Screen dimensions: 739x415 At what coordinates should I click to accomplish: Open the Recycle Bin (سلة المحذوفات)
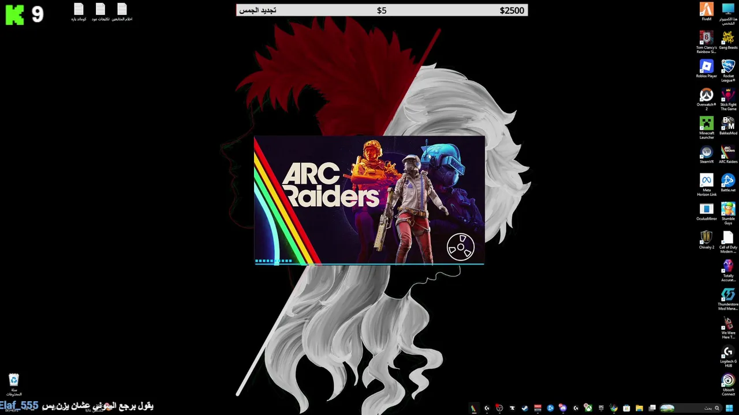click(x=14, y=384)
